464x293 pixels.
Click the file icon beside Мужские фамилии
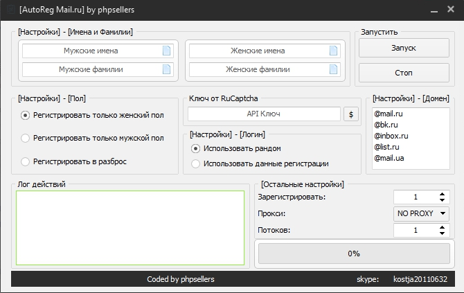[166, 69]
